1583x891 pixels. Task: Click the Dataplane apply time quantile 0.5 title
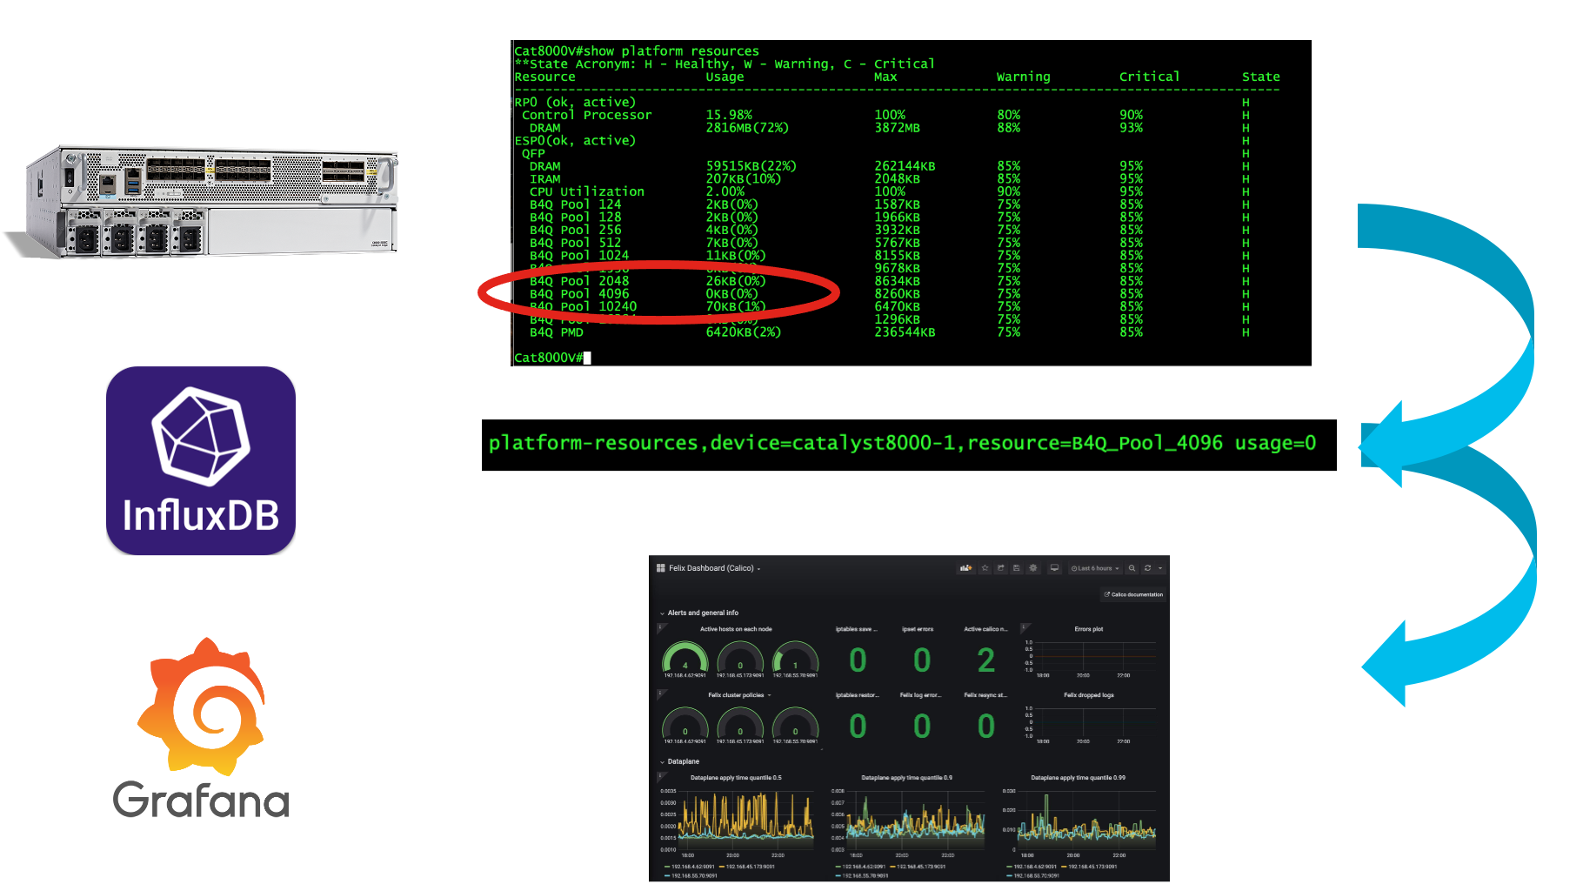736,778
